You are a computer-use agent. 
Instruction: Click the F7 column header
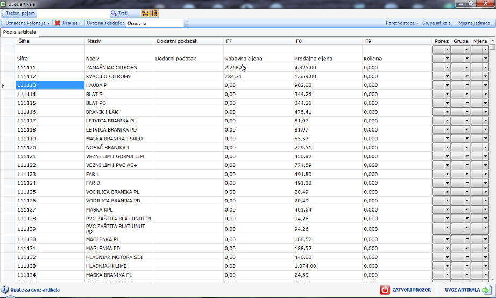(258, 41)
